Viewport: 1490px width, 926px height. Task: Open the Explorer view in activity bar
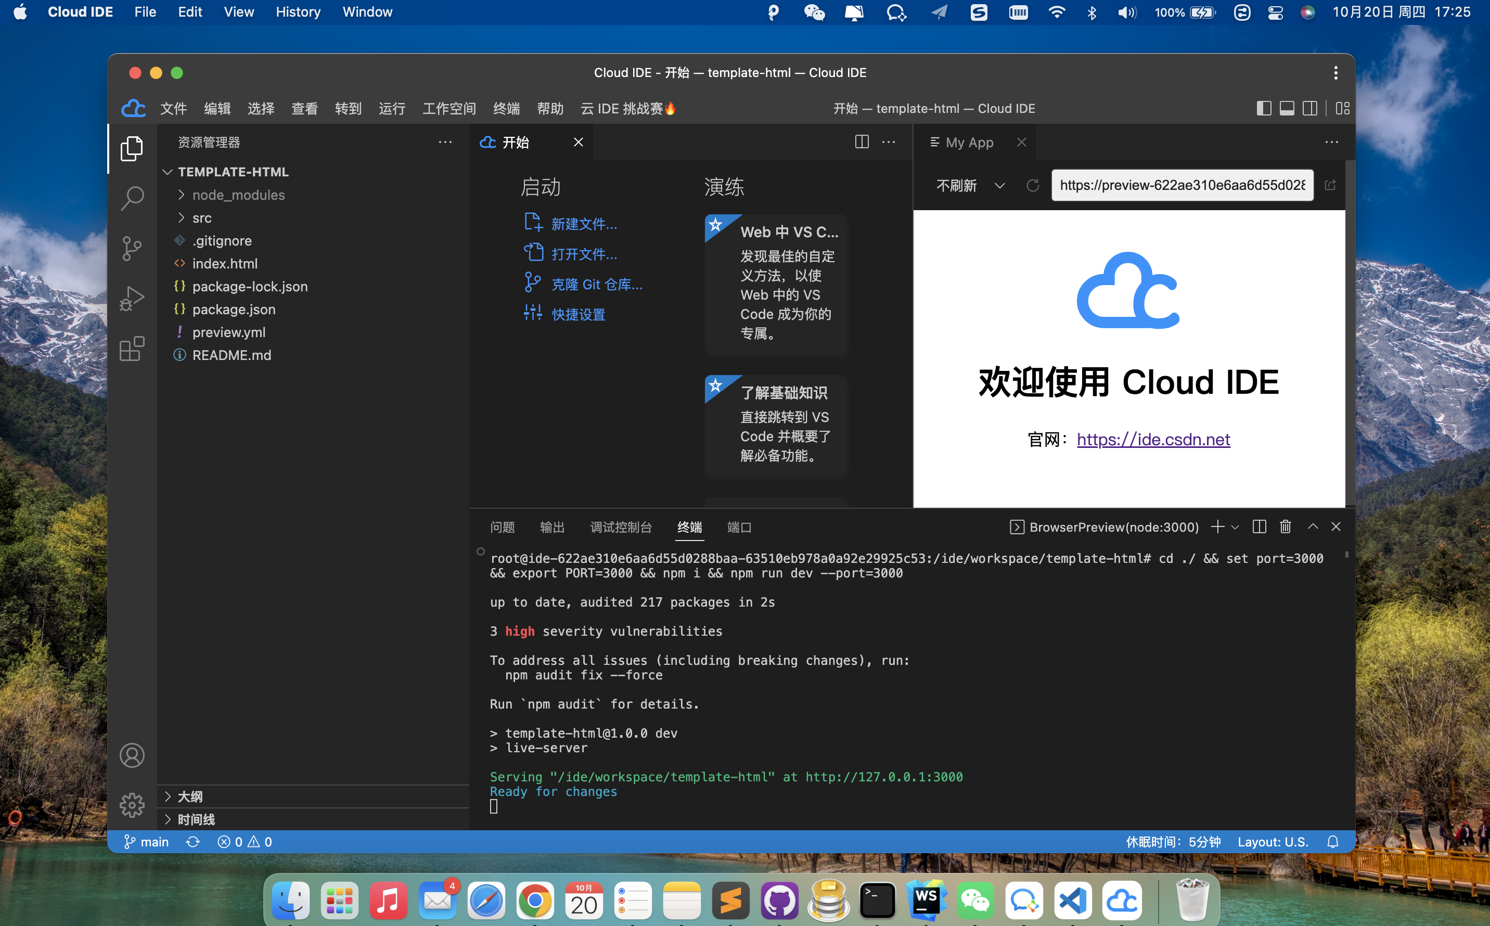[x=132, y=148]
